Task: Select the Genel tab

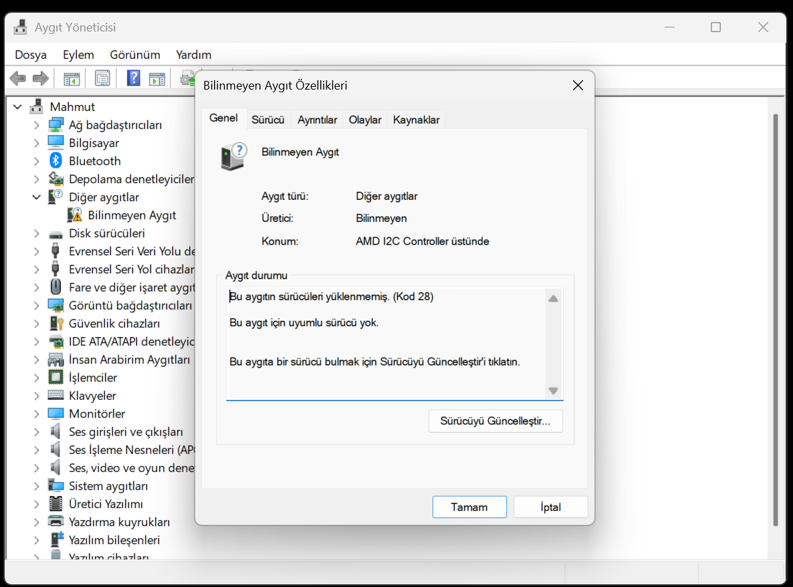Action: 223,118
